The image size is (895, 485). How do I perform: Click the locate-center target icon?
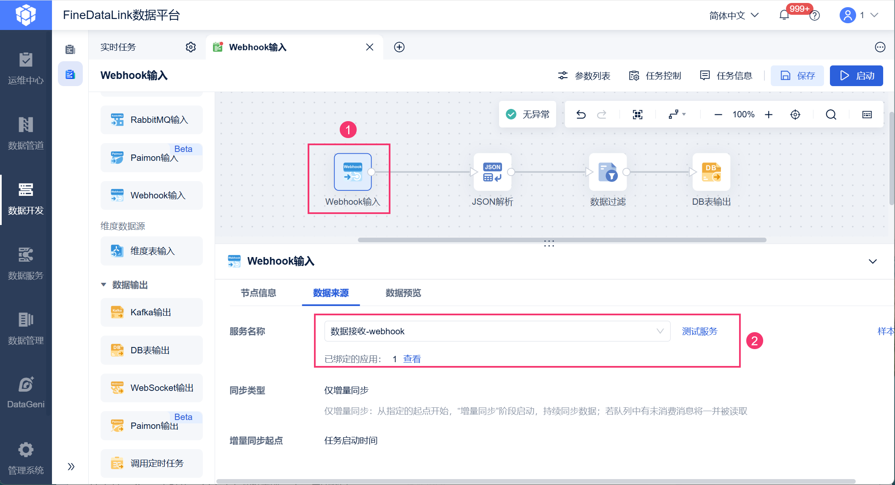pos(795,114)
